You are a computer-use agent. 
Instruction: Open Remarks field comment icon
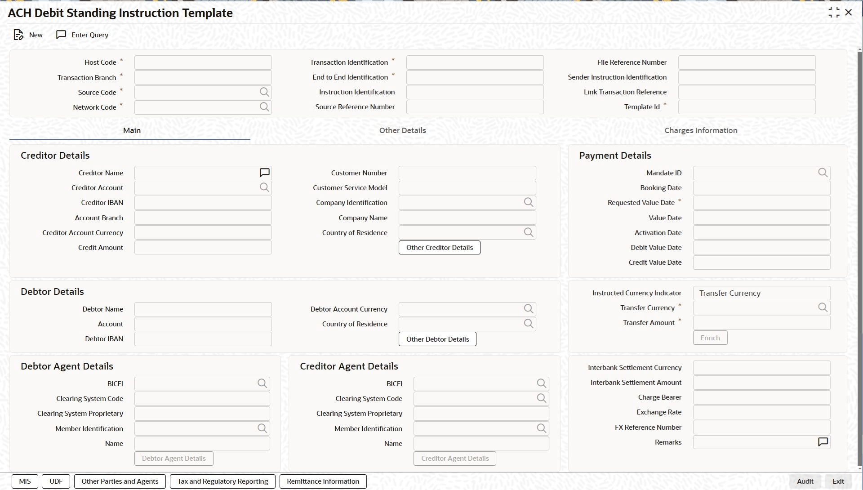[x=823, y=442]
